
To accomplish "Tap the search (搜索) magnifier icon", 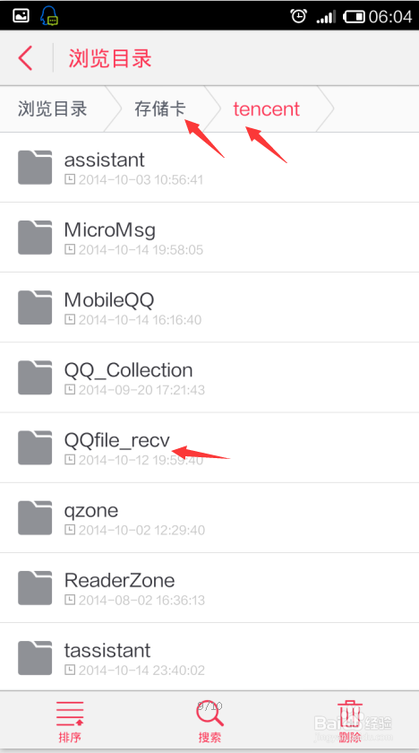I will (x=209, y=714).
